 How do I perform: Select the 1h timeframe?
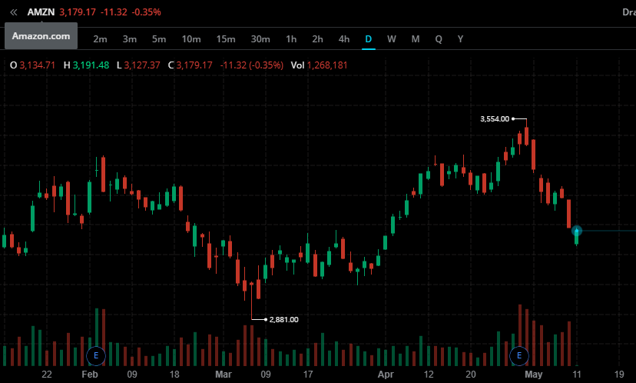(291, 39)
